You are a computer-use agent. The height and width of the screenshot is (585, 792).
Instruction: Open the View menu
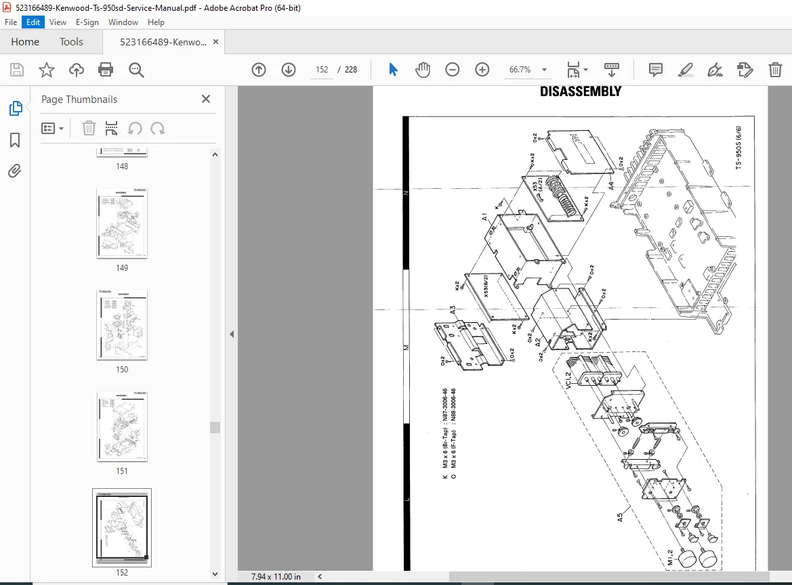(x=58, y=22)
